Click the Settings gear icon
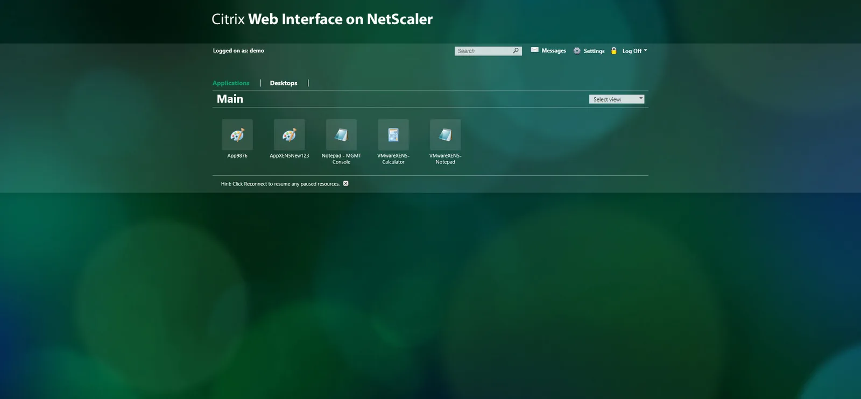The image size is (861, 399). pos(577,51)
